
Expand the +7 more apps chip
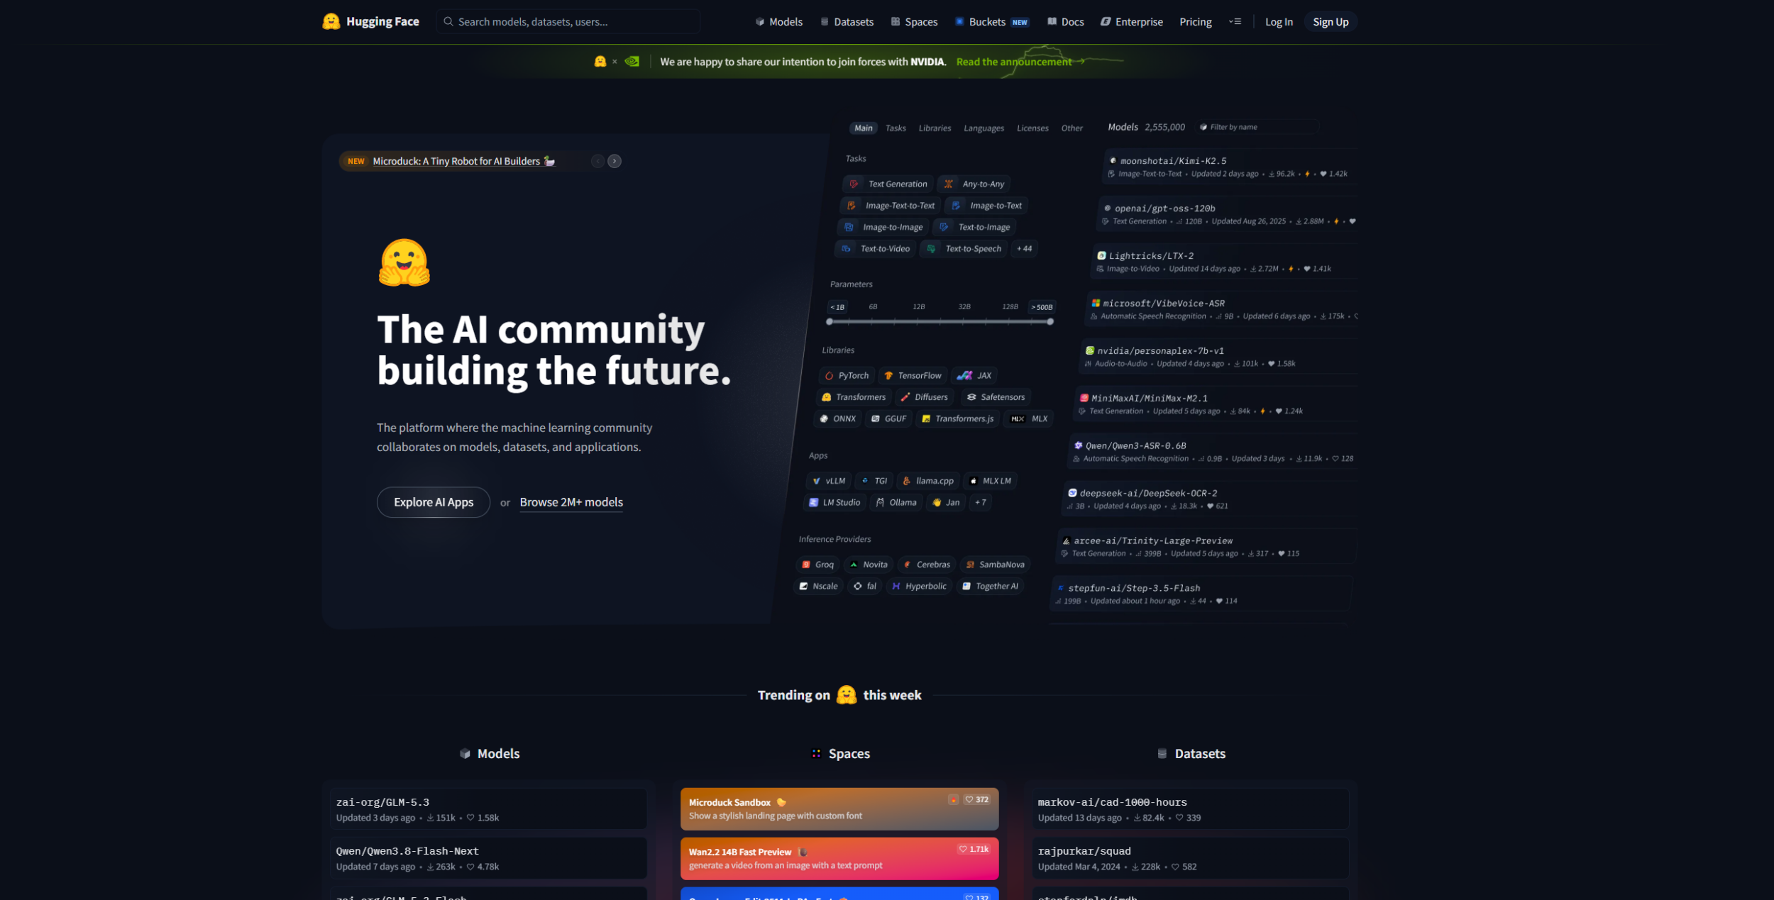[980, 503]
